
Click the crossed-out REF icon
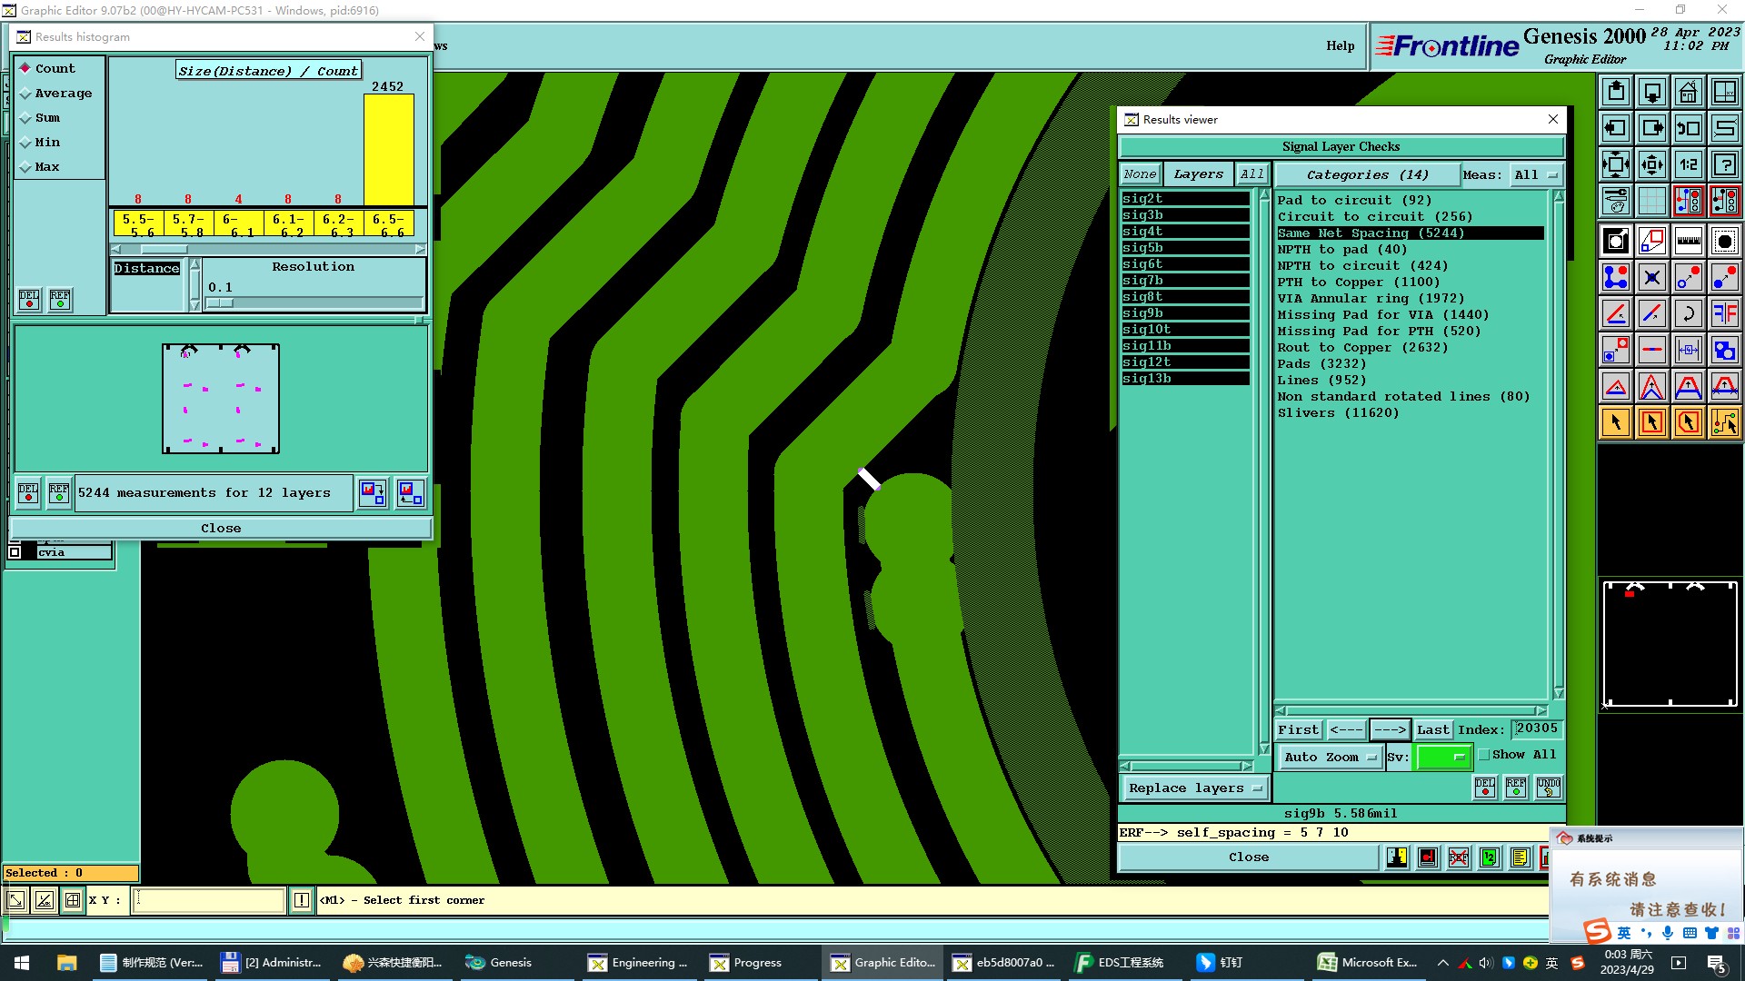click(1459, 857)
